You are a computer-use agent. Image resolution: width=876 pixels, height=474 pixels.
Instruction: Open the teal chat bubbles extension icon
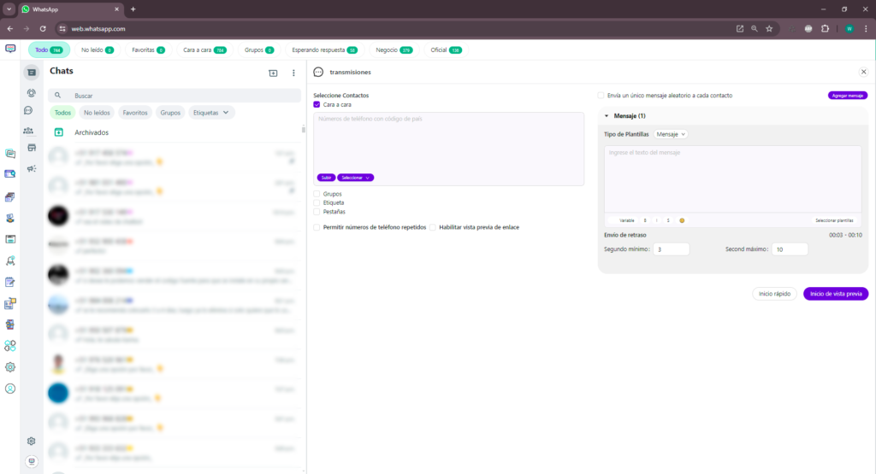point(10,154)
